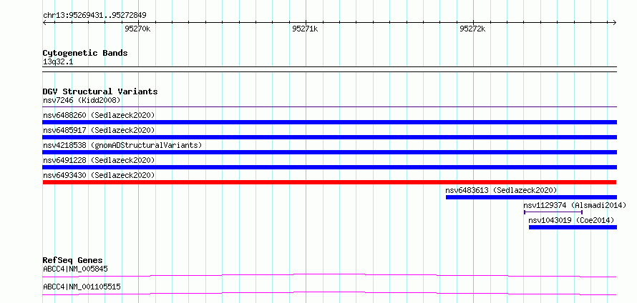637x303 pixels.
Task: Click the ruler's right arrowhead
Action: pos(615,22)
